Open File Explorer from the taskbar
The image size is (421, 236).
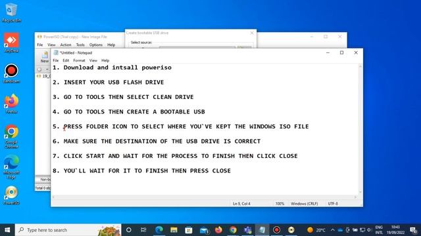[174, 230]
